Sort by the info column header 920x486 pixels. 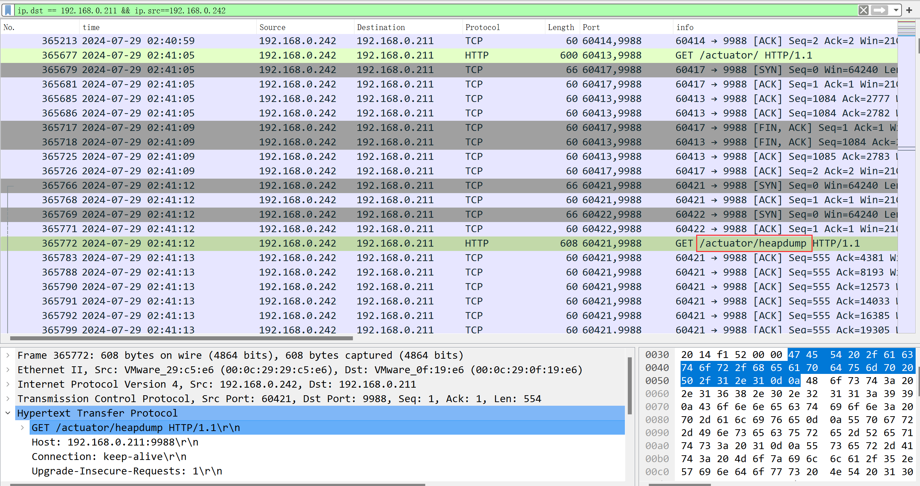tap(785, 27)
